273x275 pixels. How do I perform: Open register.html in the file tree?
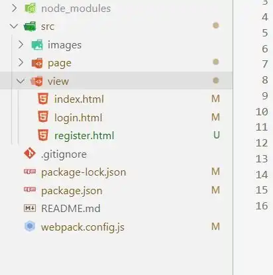pos(84,136)
